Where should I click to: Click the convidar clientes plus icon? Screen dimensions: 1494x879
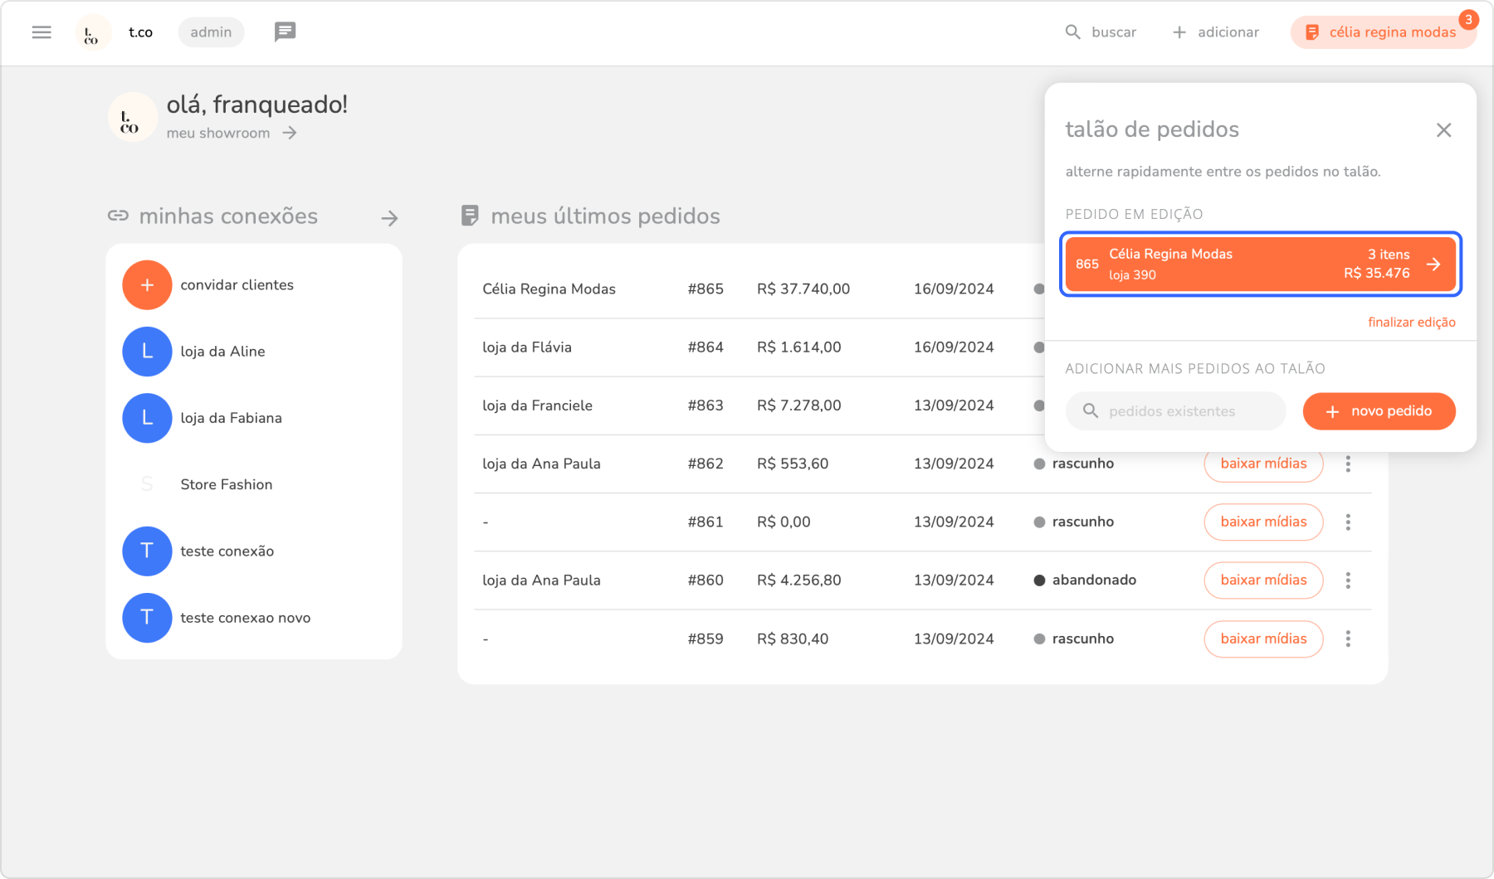(147, 284)
